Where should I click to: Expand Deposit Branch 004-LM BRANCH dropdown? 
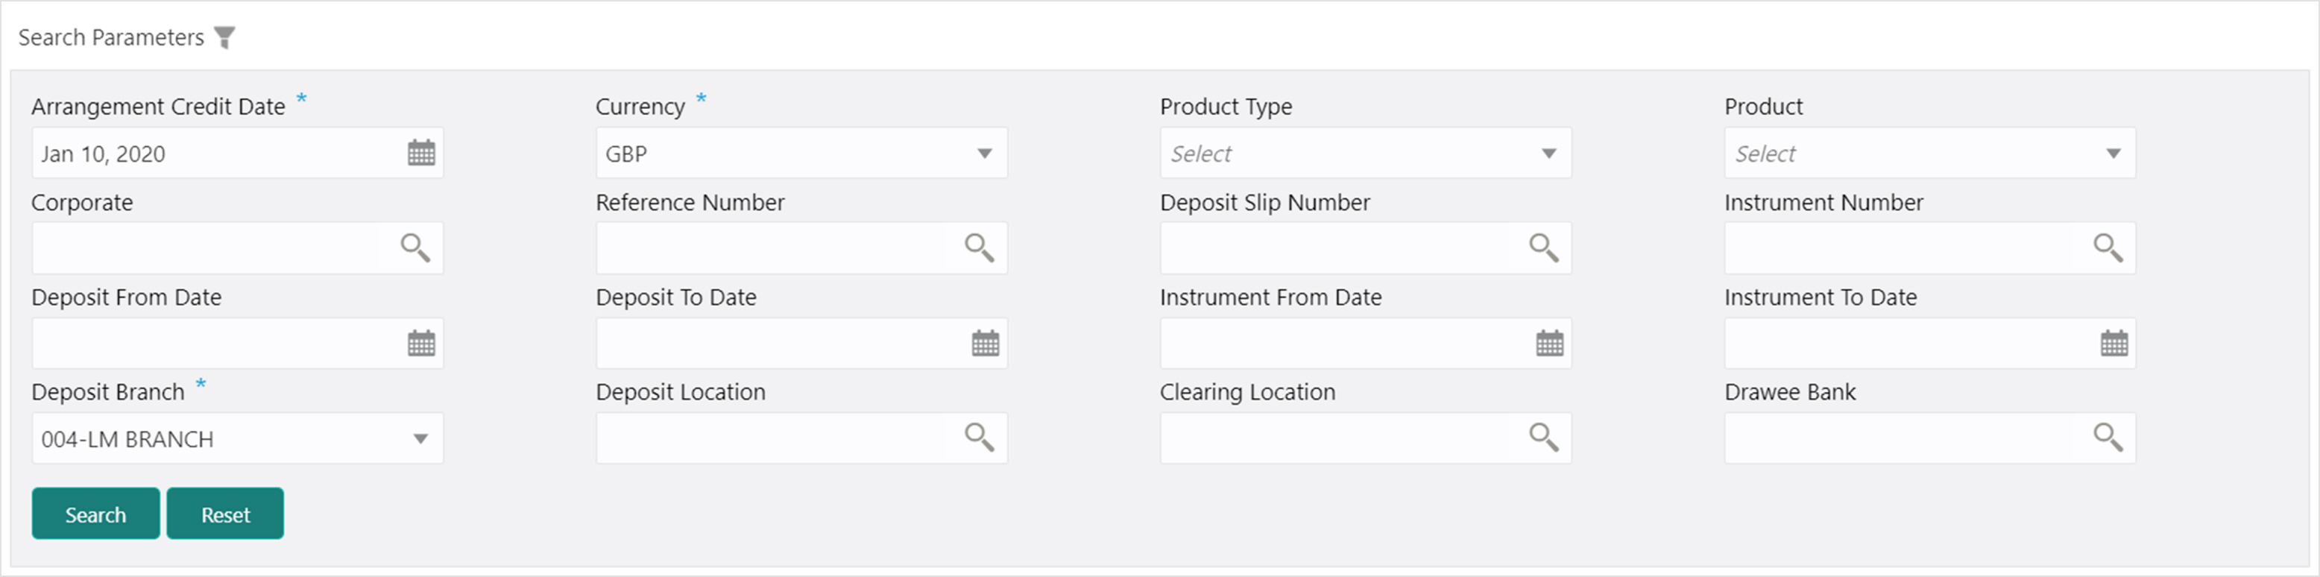coord(238,438)
